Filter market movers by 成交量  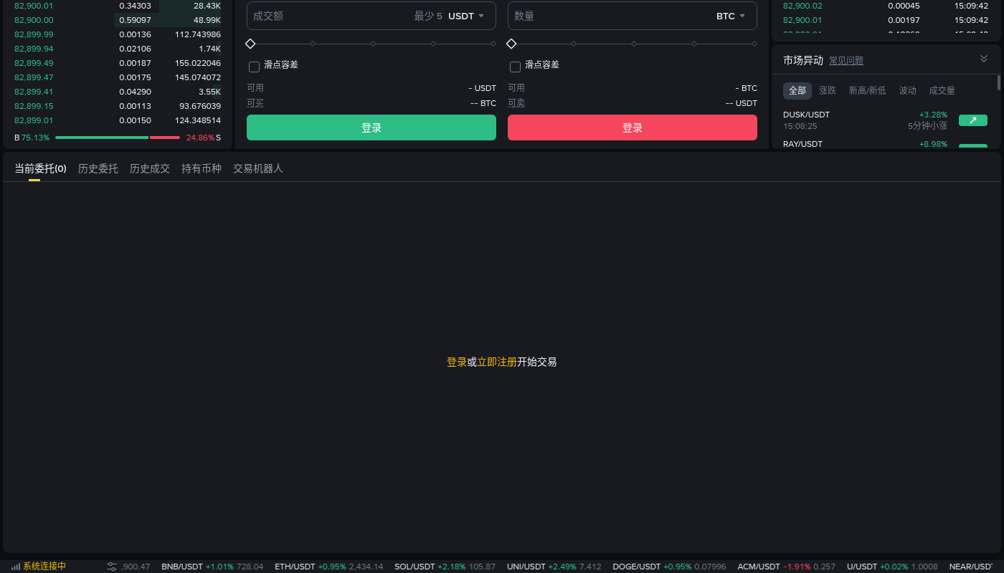point(942,91)
